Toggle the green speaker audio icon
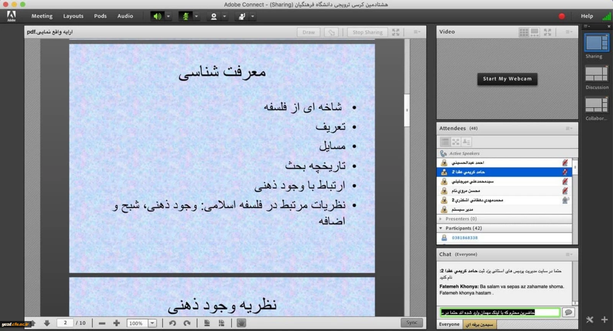The image size is (613, 331). 157,16
